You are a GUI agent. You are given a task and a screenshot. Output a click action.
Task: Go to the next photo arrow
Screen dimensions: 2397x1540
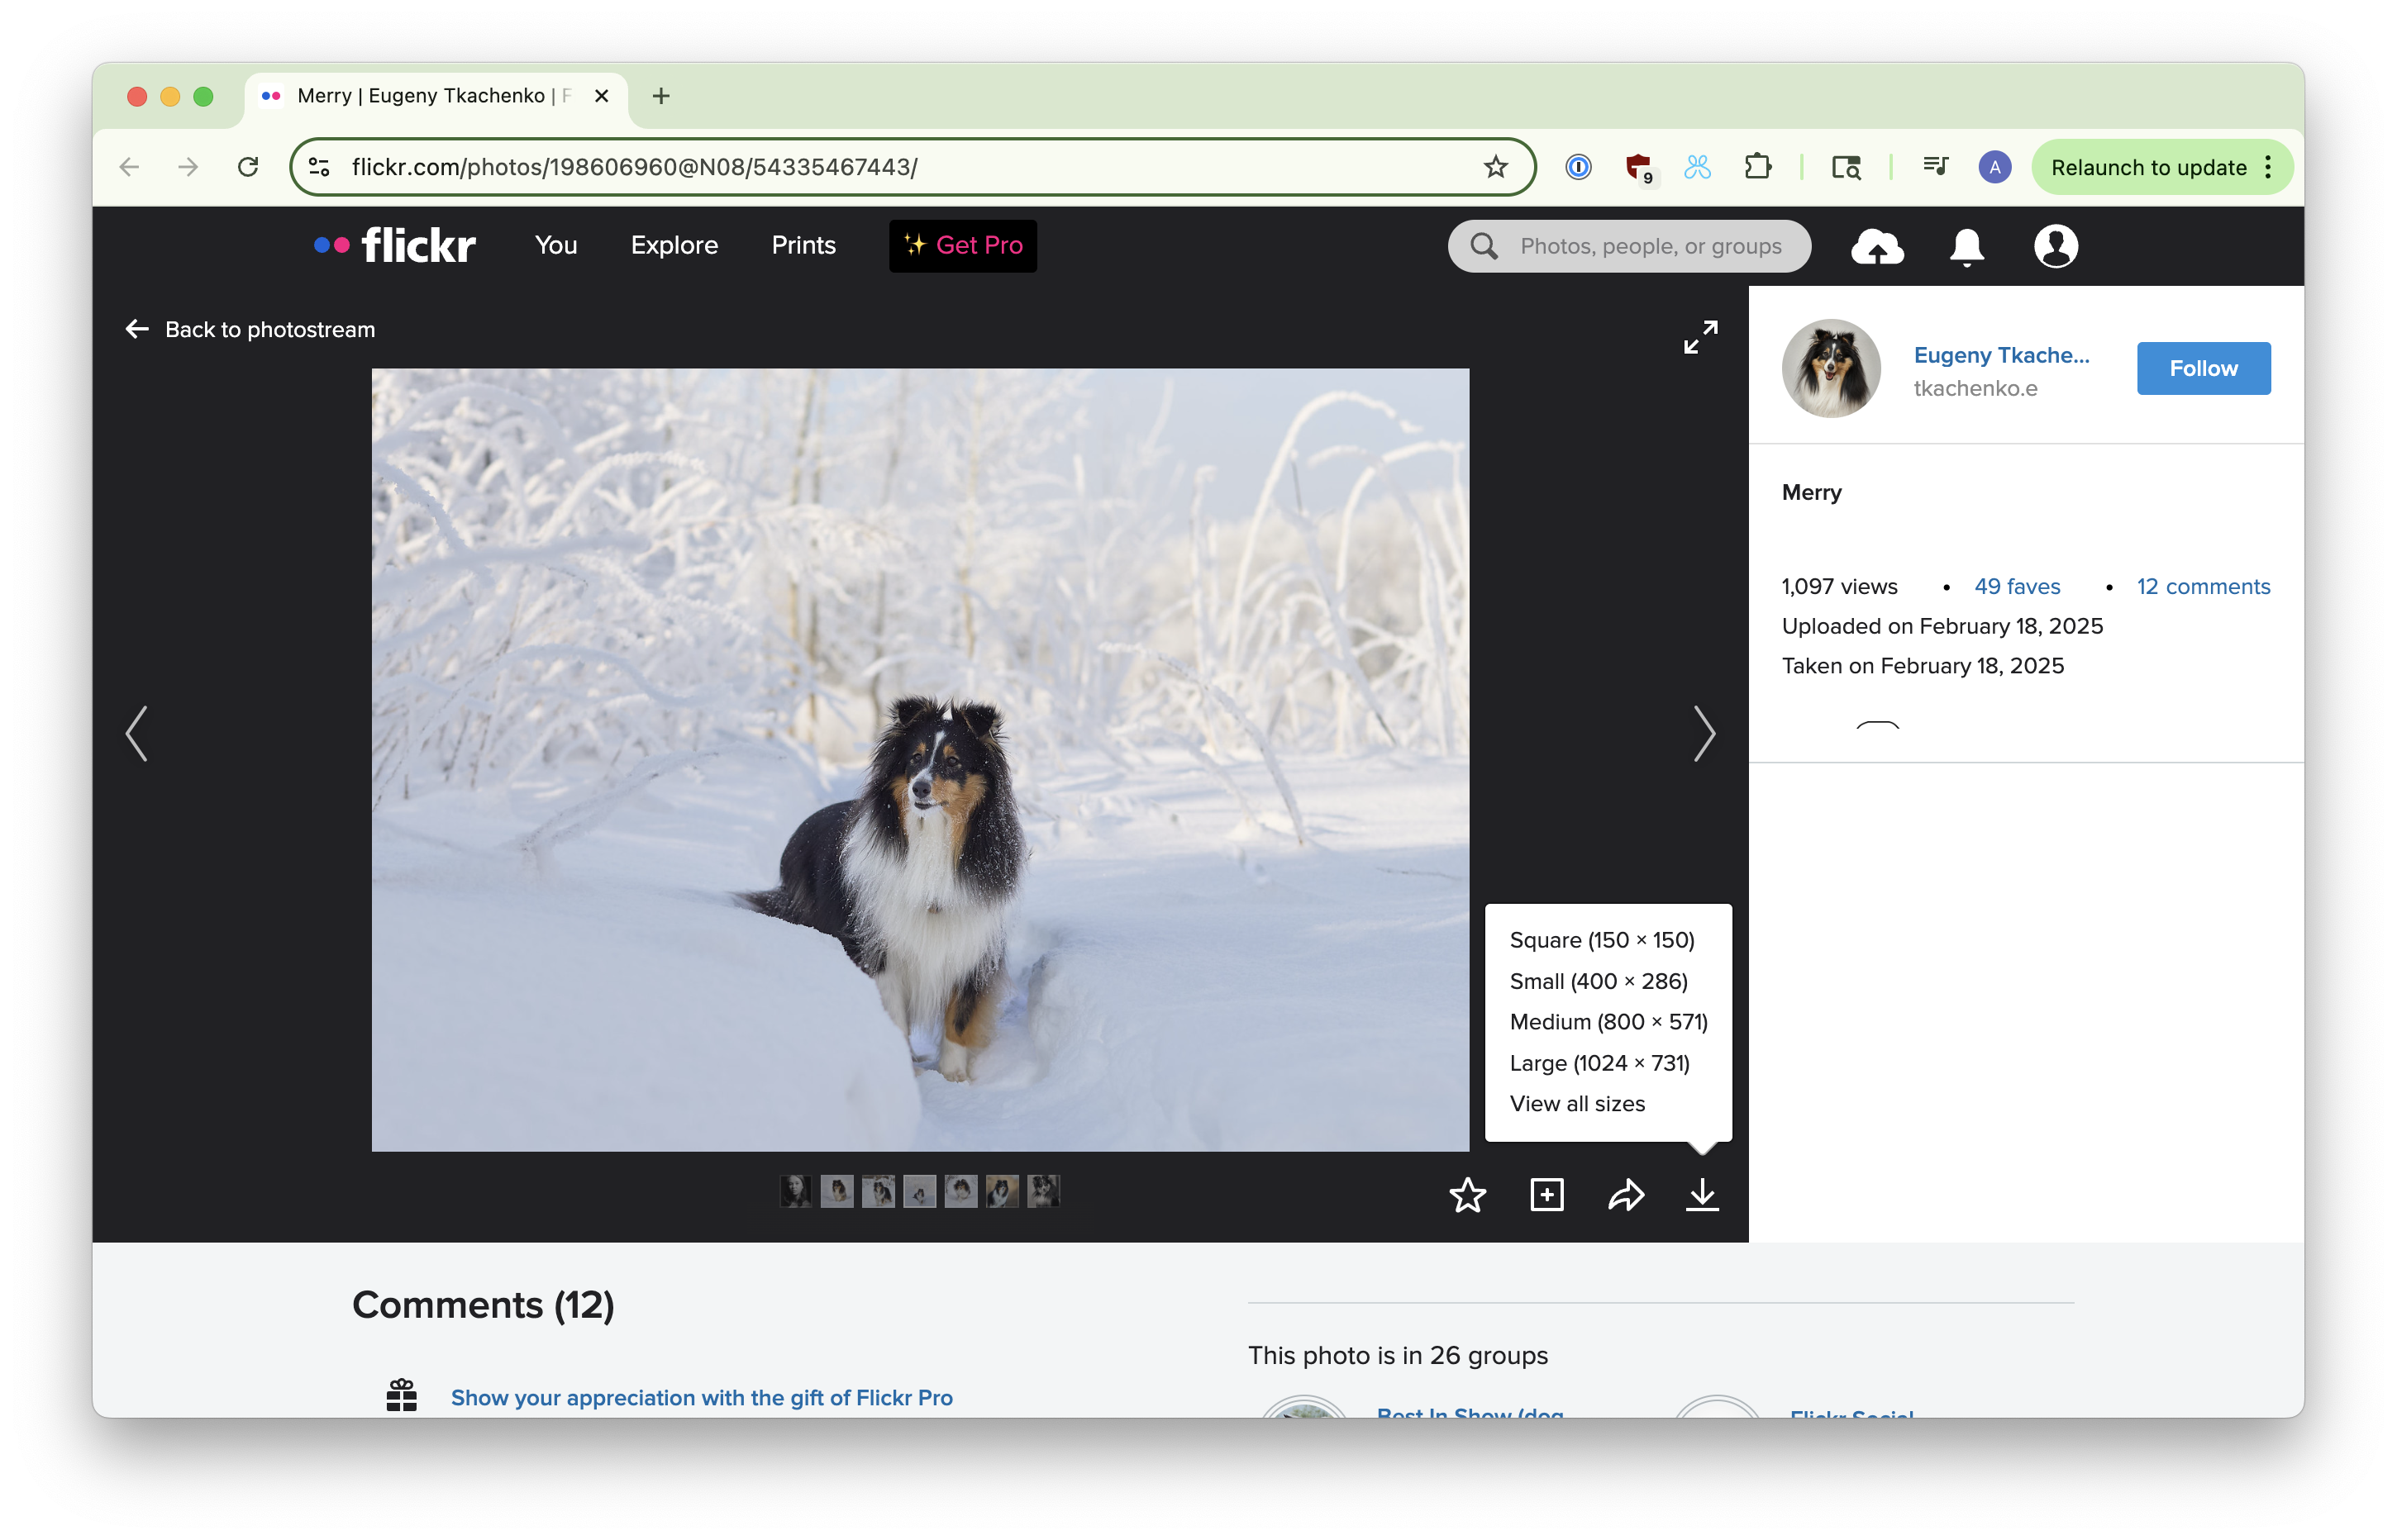coord(1704,734)
